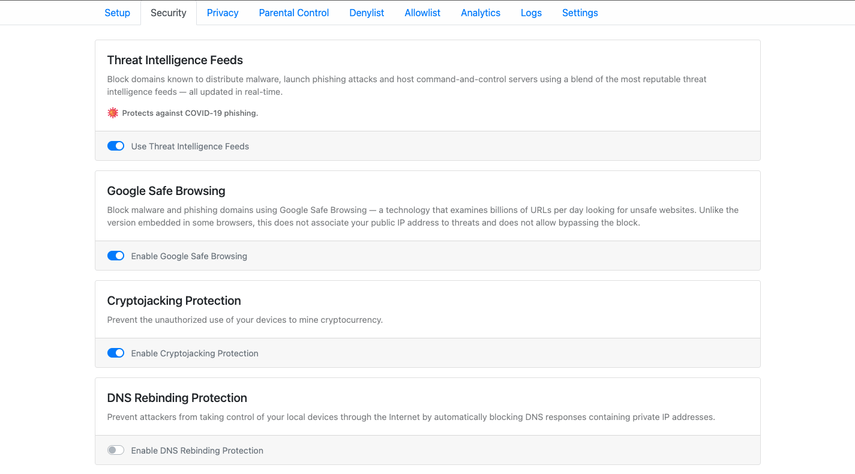This screenshot has width=855, height=474.
Task: Navigate to the Allowlist tab
Action: click(422, 13)
